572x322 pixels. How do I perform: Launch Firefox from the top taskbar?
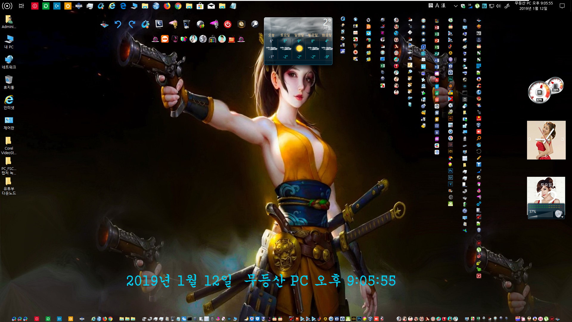(x=167, y=6)
